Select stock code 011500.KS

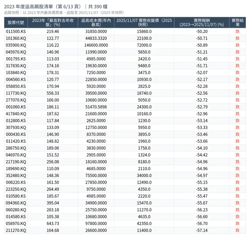point(16,31)
